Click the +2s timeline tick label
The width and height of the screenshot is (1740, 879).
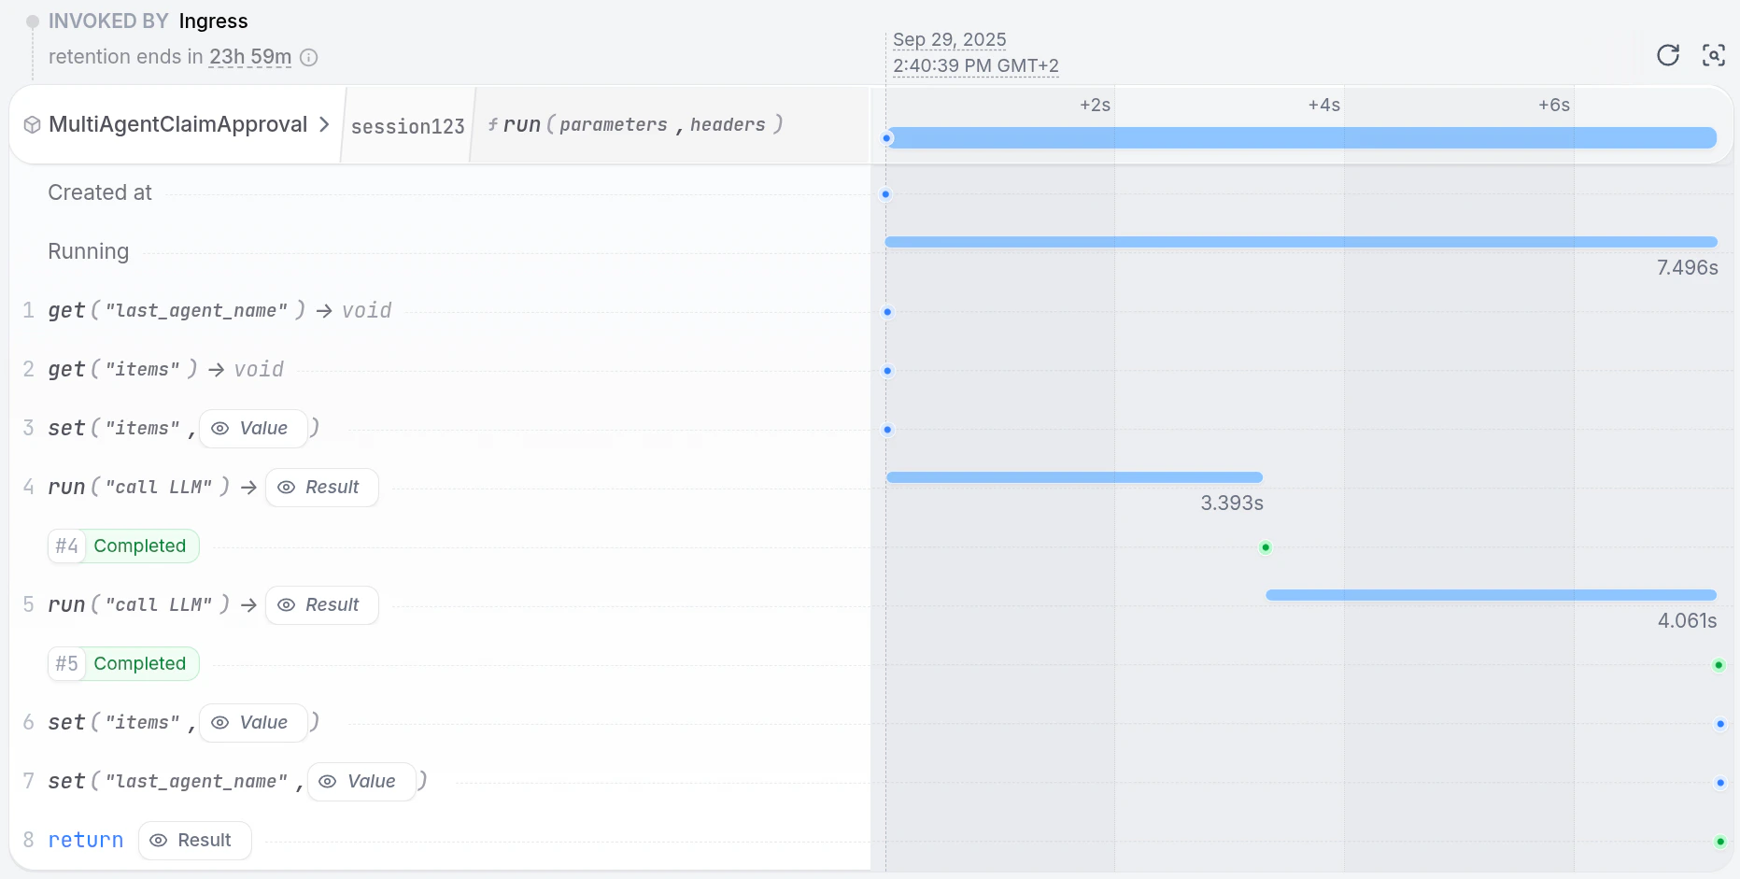point(1095,105)
